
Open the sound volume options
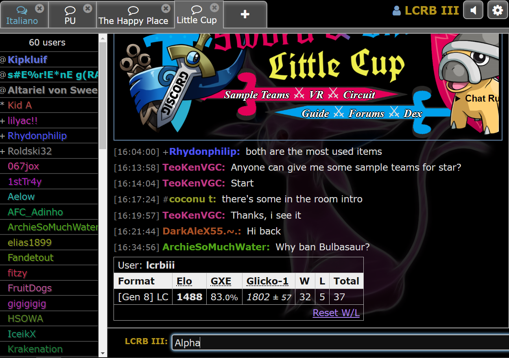coord(473,10)
